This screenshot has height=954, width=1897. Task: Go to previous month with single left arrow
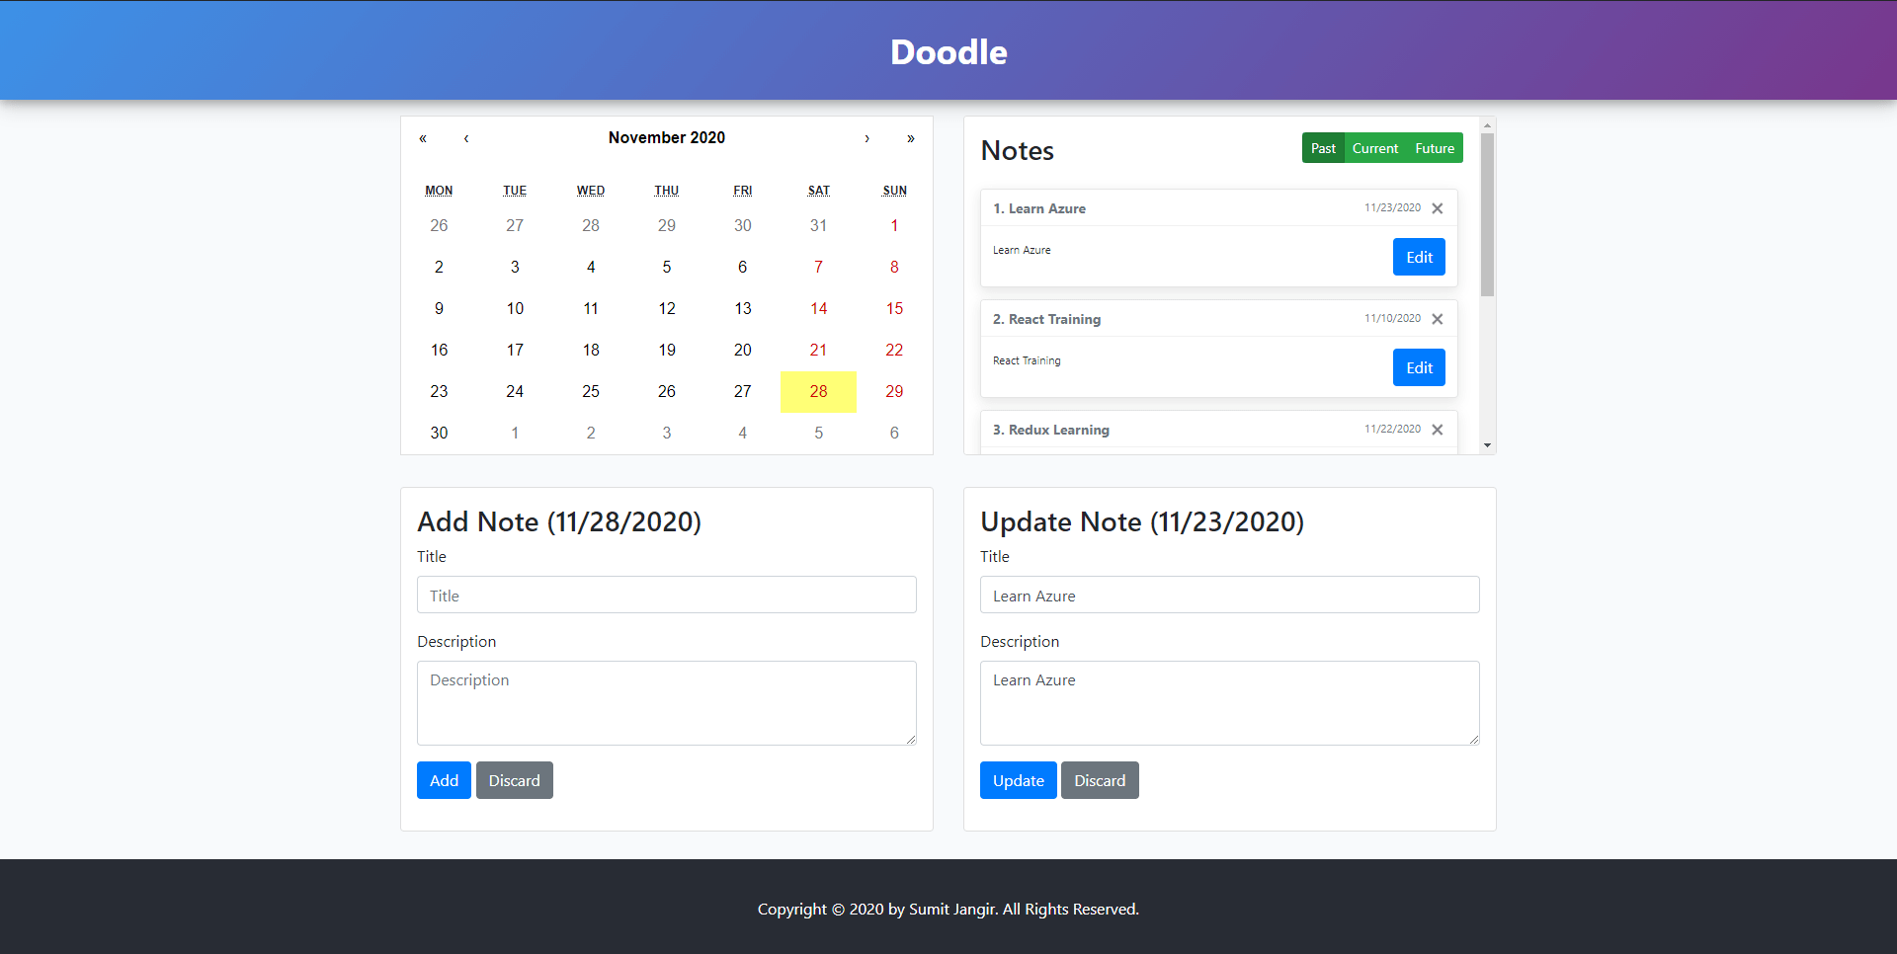tap(466, 138)
